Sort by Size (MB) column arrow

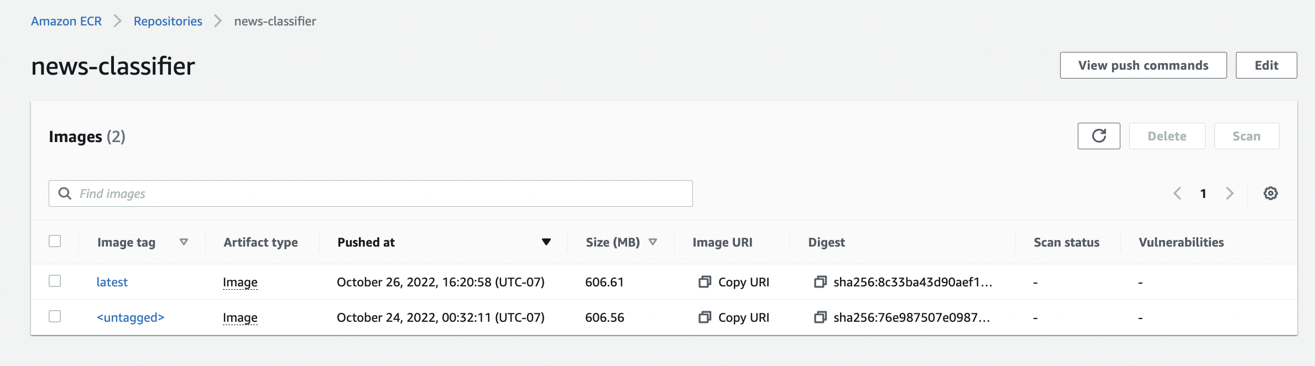pos(653,242)
